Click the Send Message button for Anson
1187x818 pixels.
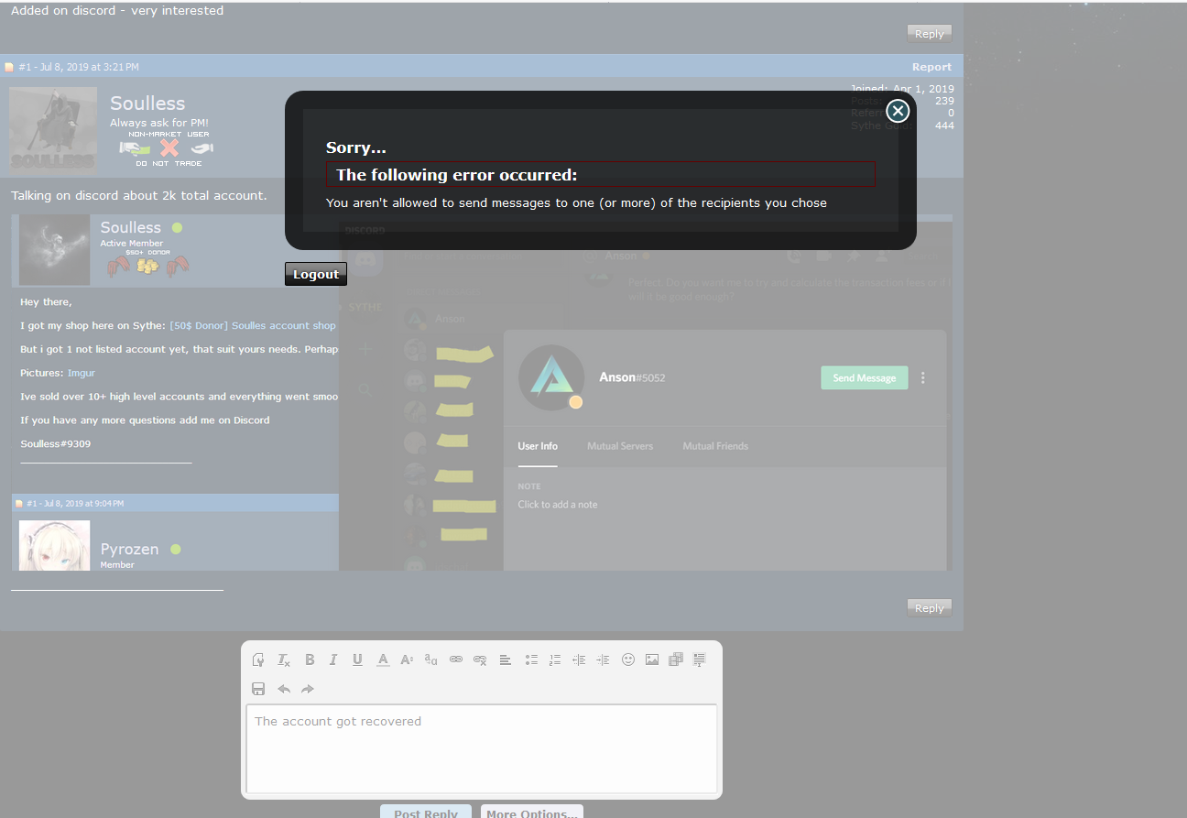click(865, 377)
